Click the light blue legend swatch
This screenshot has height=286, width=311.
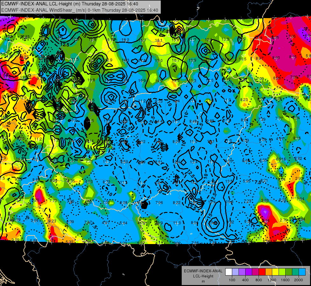click(x=302, y=272)
